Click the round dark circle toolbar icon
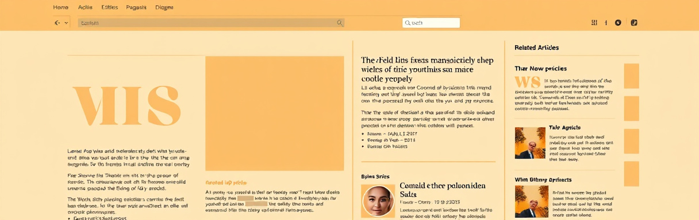The image size is (699, 220). (x=618, y=23)
